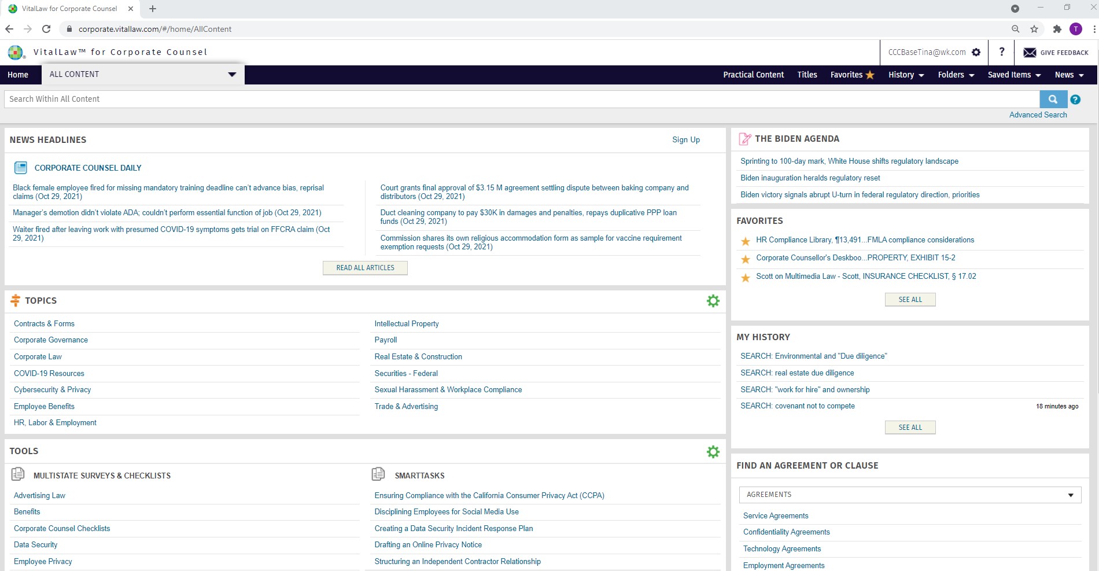Image resolution: width=1099 pixels, height=571 pixels.
Task: Open Tools settings green gear
Action: click(x=713, y=452)
